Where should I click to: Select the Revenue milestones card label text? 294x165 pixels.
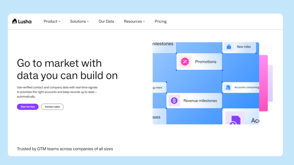click(x=200, y=101)
